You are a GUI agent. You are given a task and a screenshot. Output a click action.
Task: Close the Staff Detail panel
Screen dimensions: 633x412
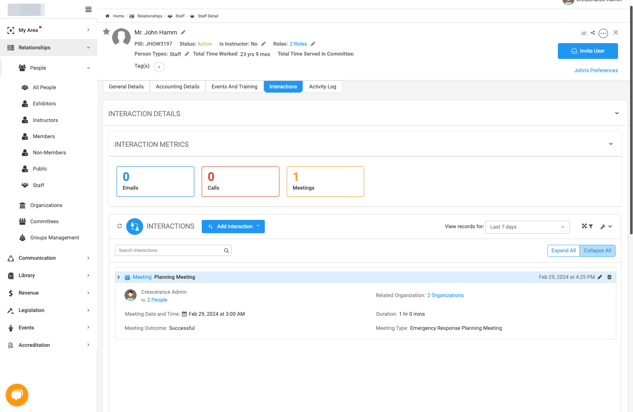616,32
